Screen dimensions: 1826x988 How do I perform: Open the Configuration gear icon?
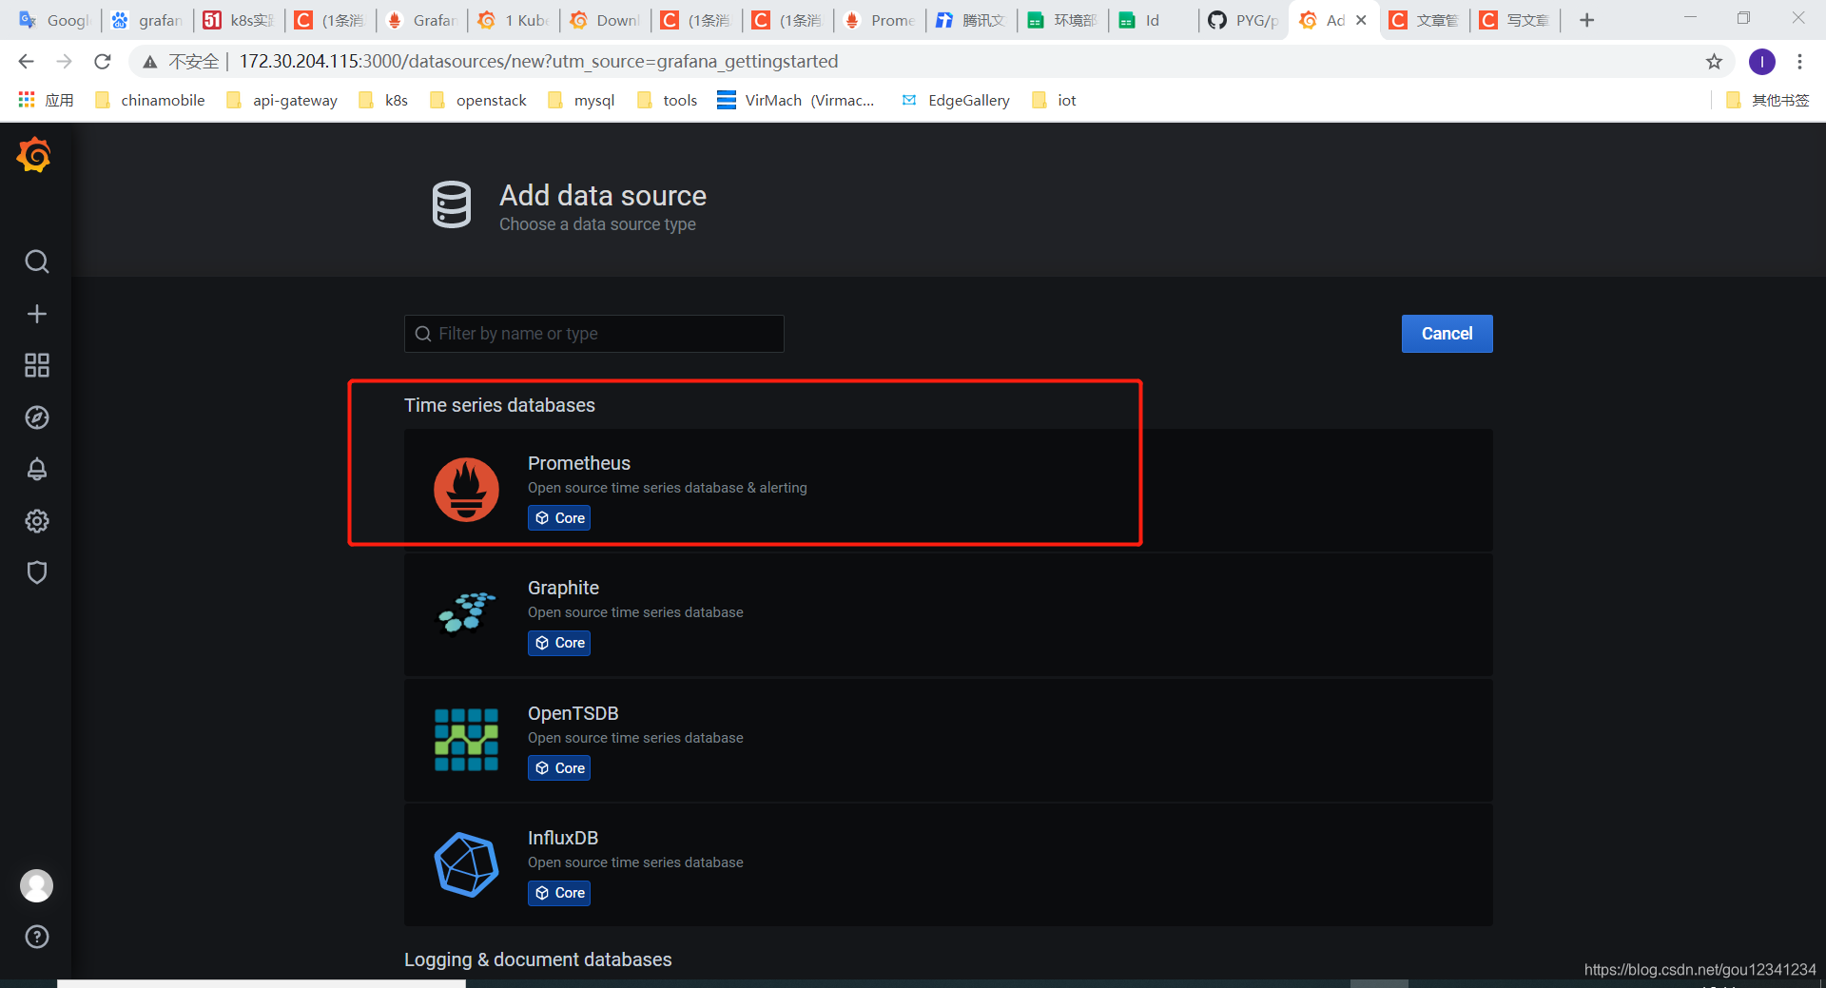pos(36,521)
